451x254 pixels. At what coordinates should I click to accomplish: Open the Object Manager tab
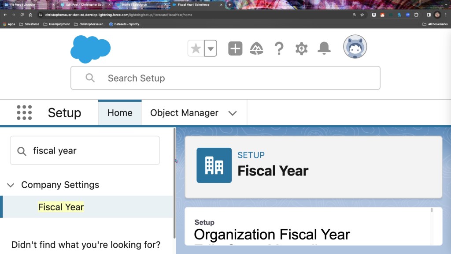pos(184,113)
